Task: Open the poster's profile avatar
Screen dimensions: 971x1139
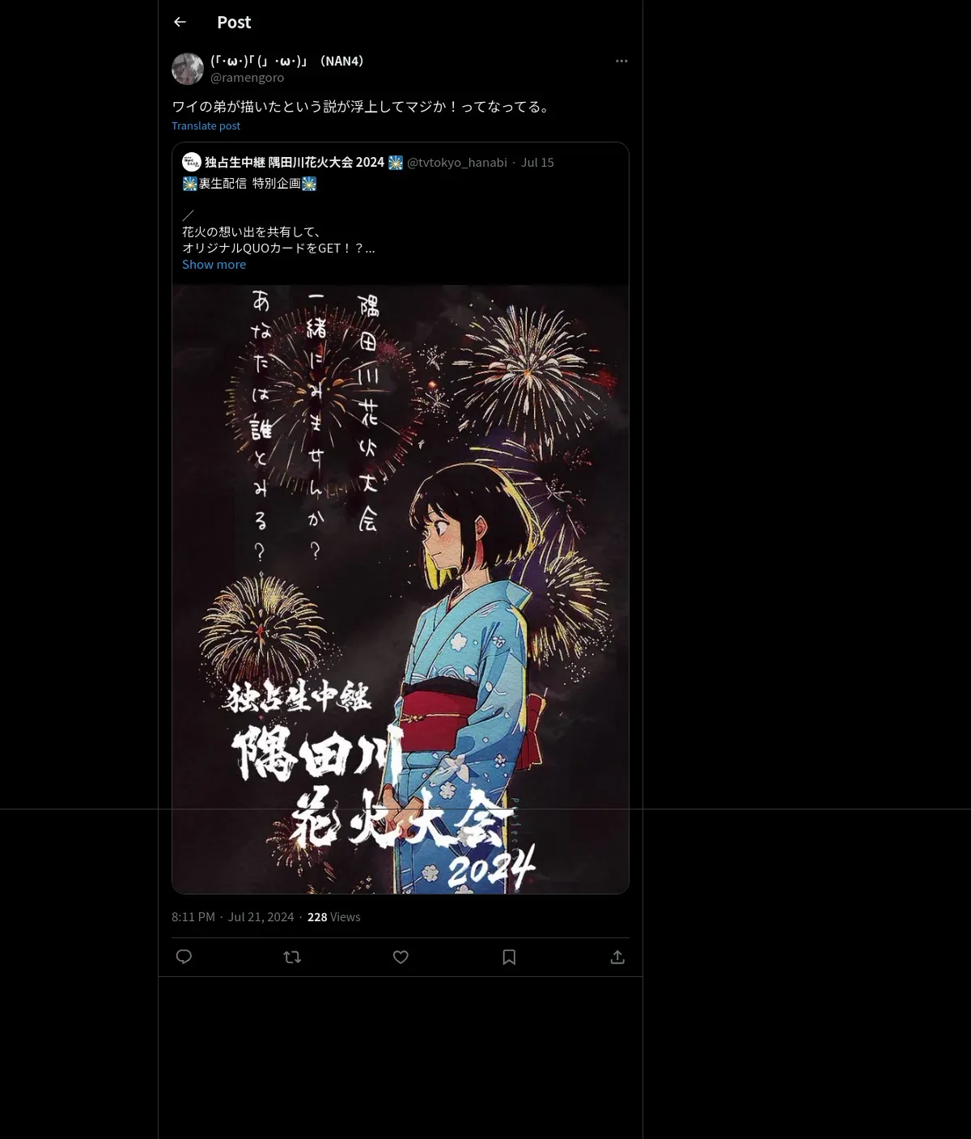Action: tap(188, 69)
